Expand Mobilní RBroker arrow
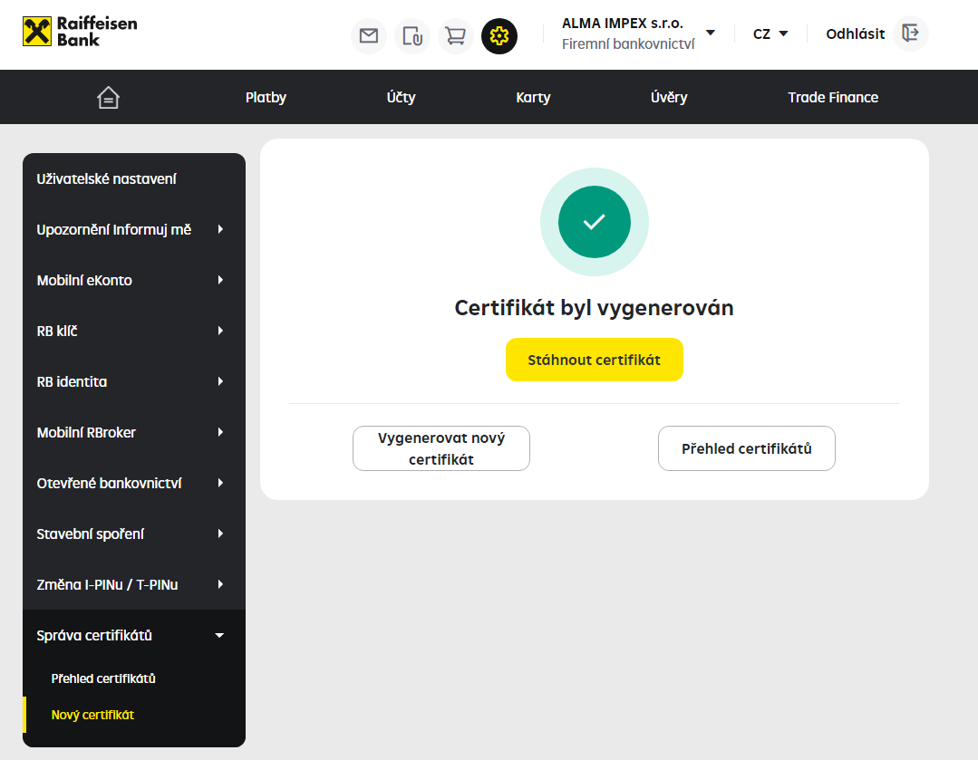Image resolution: width=978 pixels, height=760 pixels. pyautogui.click(x=220, y=432)
